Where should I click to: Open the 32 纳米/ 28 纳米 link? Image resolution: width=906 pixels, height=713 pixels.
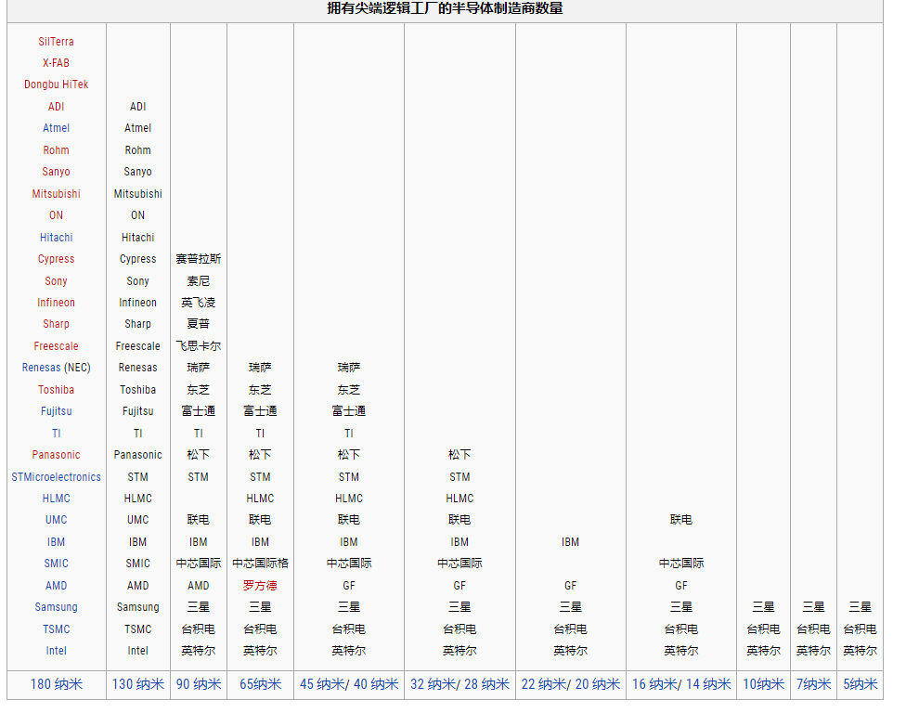459,684
